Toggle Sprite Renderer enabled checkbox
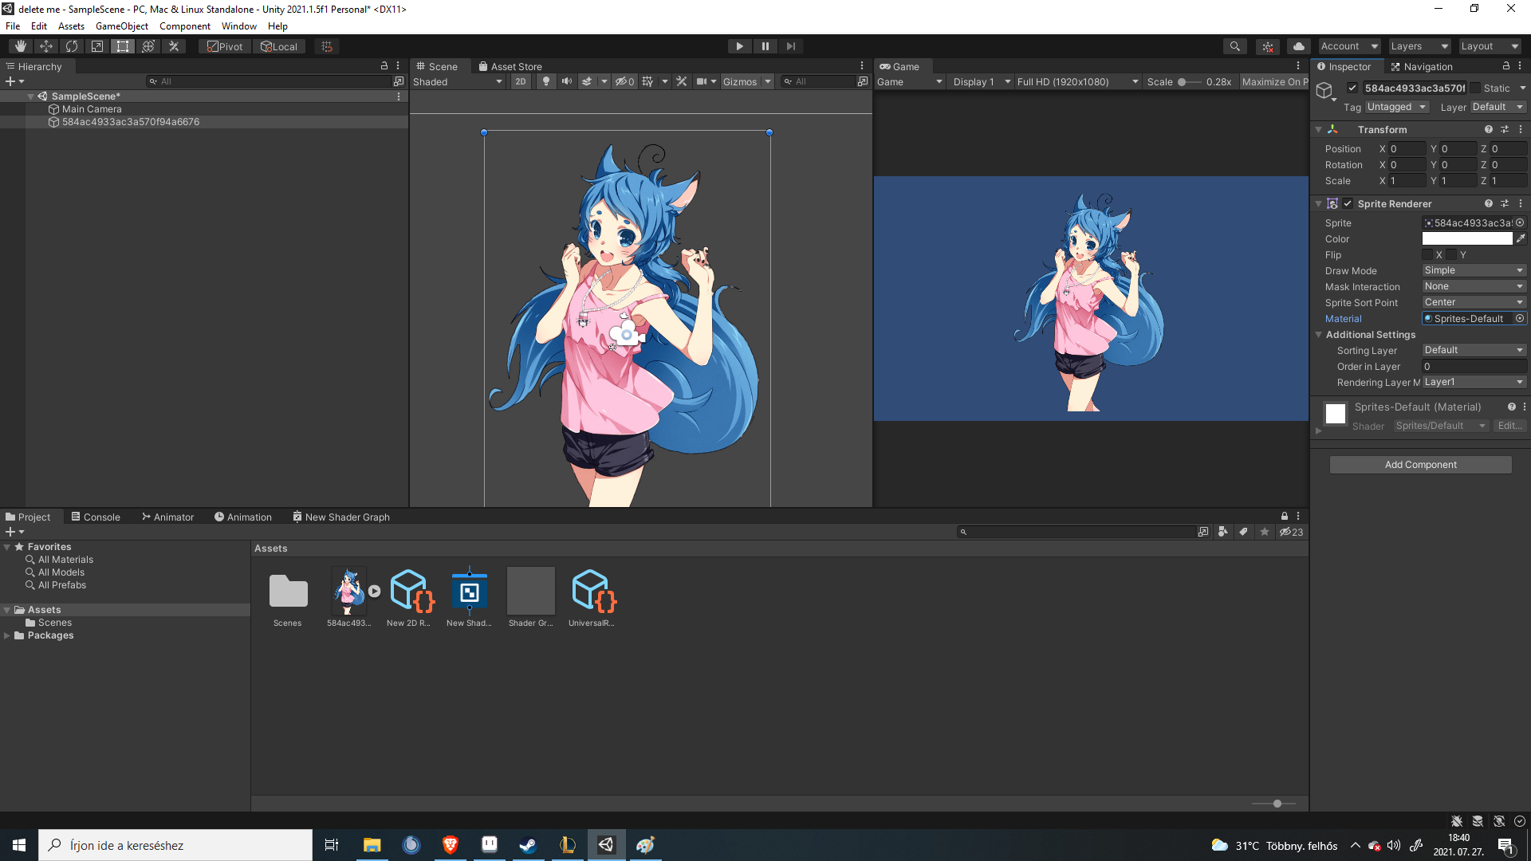1531x861 pixels. 1348,203
